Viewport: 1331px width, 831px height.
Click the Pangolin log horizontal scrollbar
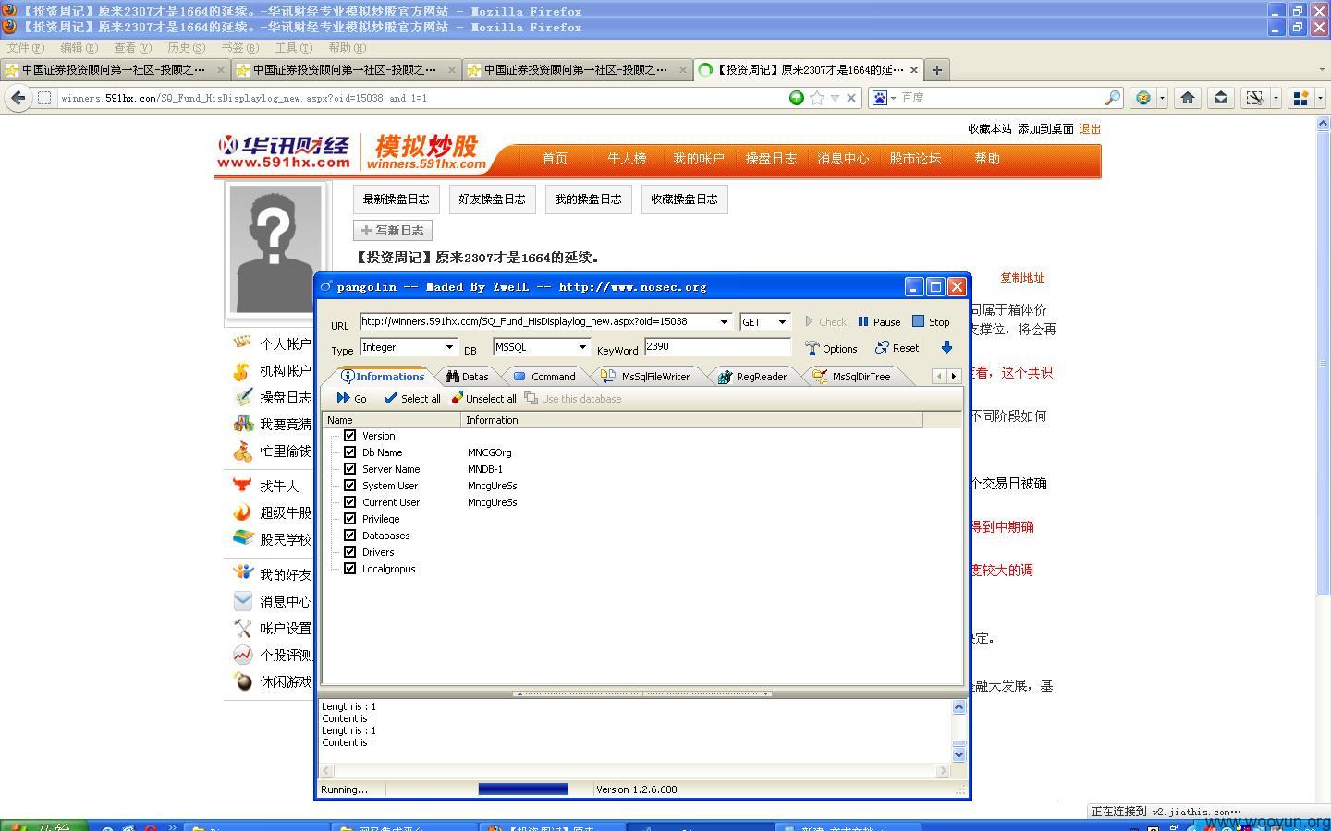pos(635,770)
